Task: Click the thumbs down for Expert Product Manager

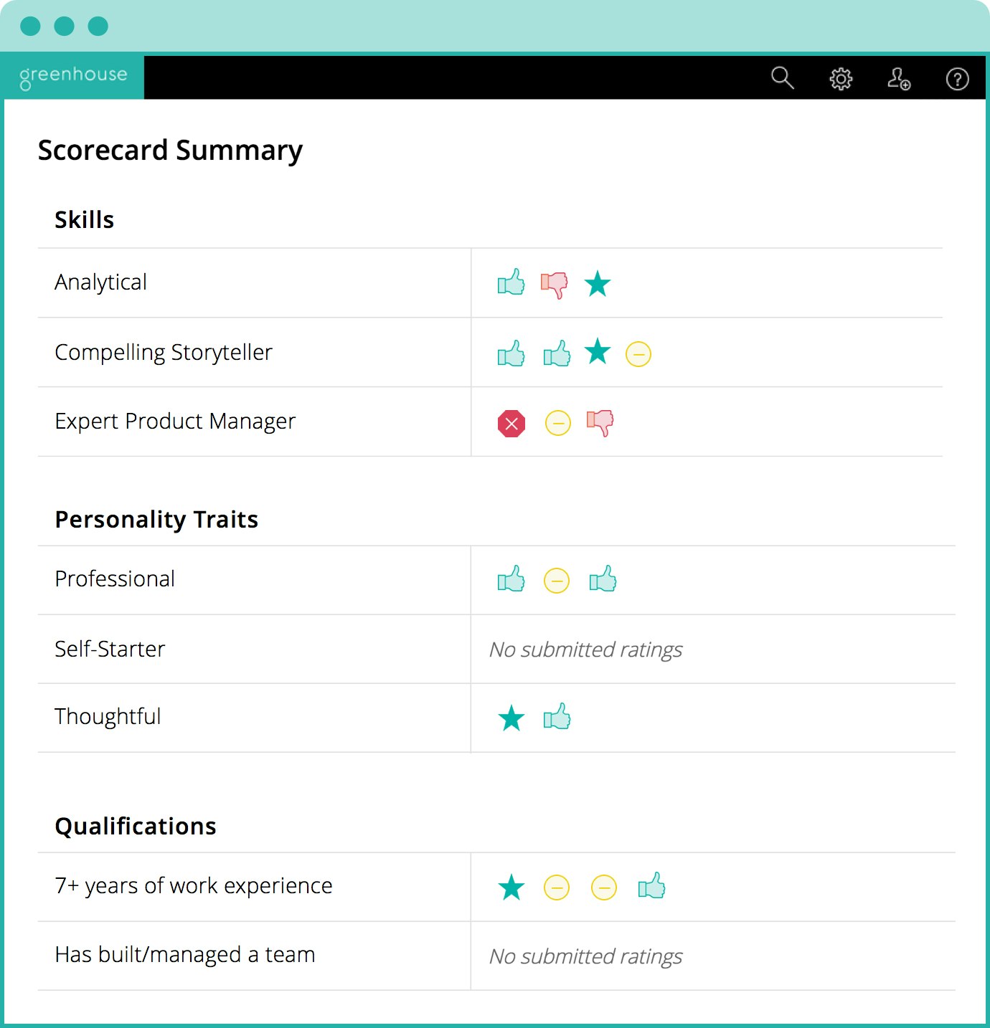Action: [600, 422]
